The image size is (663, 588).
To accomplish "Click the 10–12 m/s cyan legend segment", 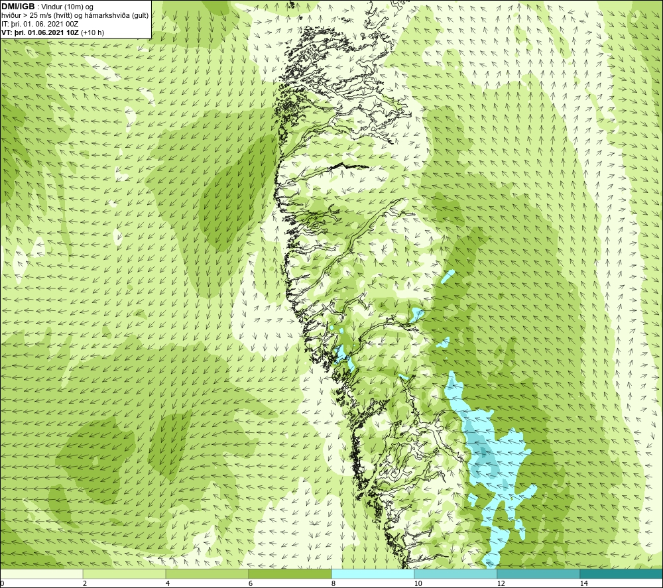I will 456,573.
